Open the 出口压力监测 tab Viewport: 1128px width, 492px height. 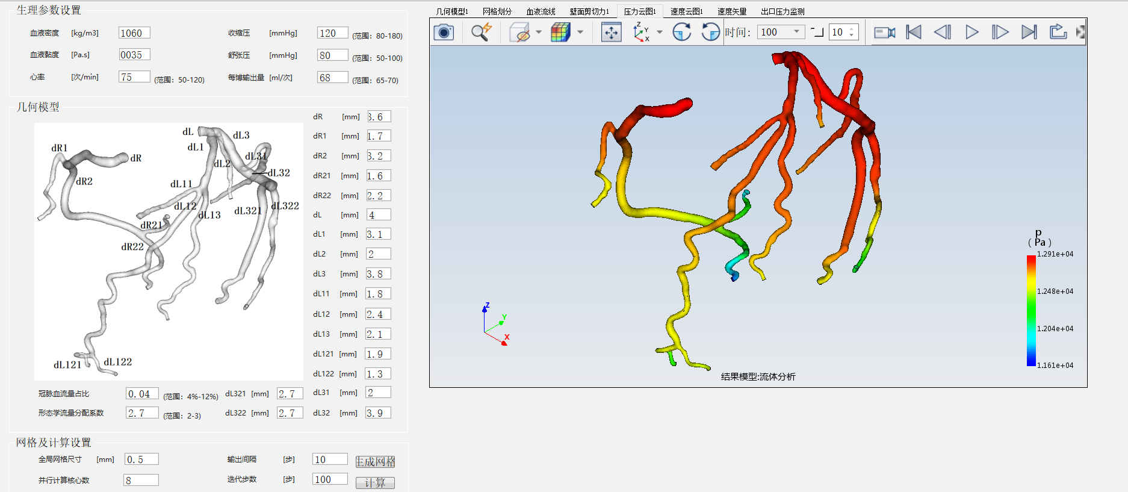coord(782,11)
